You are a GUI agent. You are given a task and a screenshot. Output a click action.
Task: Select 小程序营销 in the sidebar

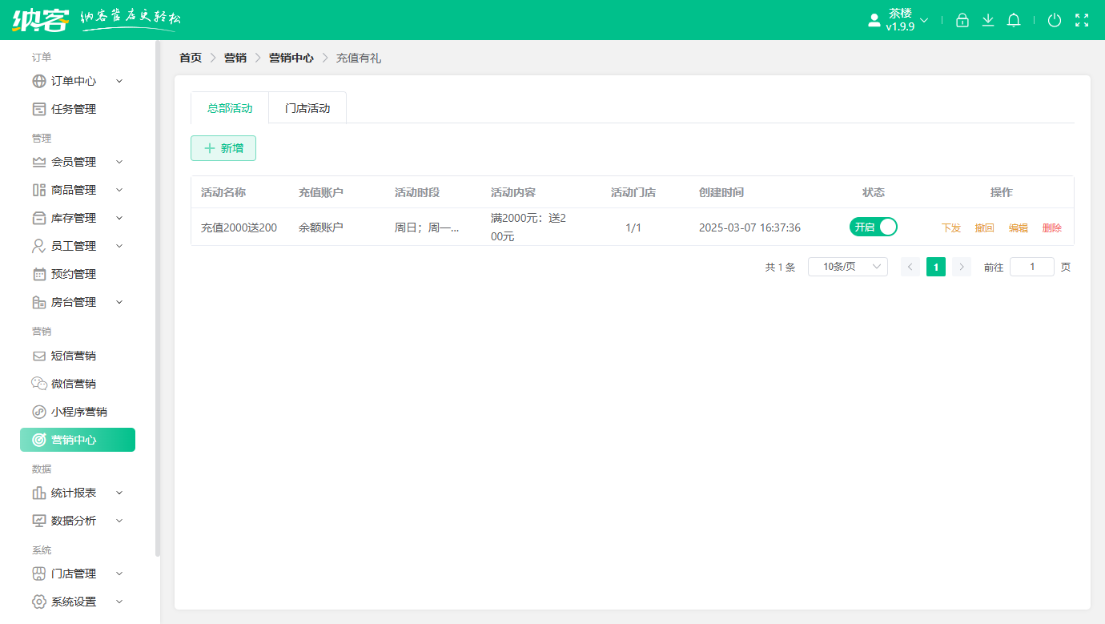click(78, 412)
